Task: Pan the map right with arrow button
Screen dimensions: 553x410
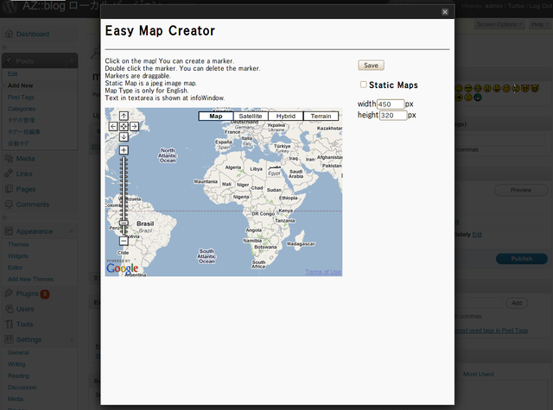Action: pos(135,126)
